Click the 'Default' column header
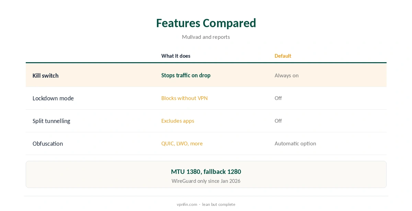The width and height of the screenshot is (412, 211). tap(283, 56)
